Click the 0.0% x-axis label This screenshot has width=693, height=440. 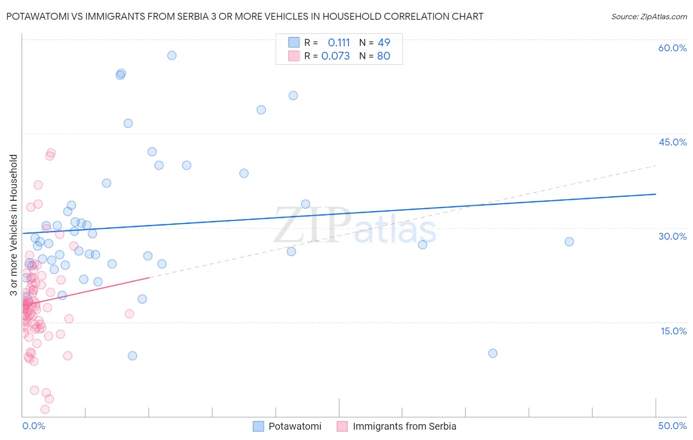pyautogui.click(x=34, y=426)
